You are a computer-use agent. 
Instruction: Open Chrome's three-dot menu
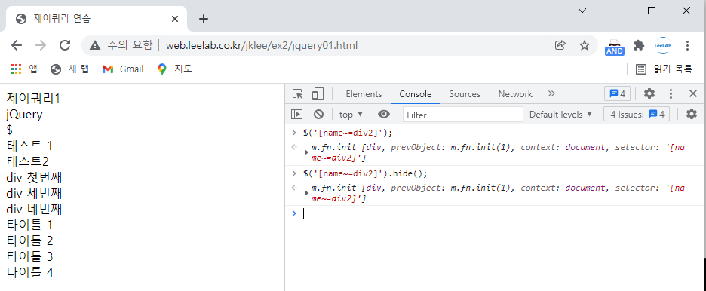[687, 45]
